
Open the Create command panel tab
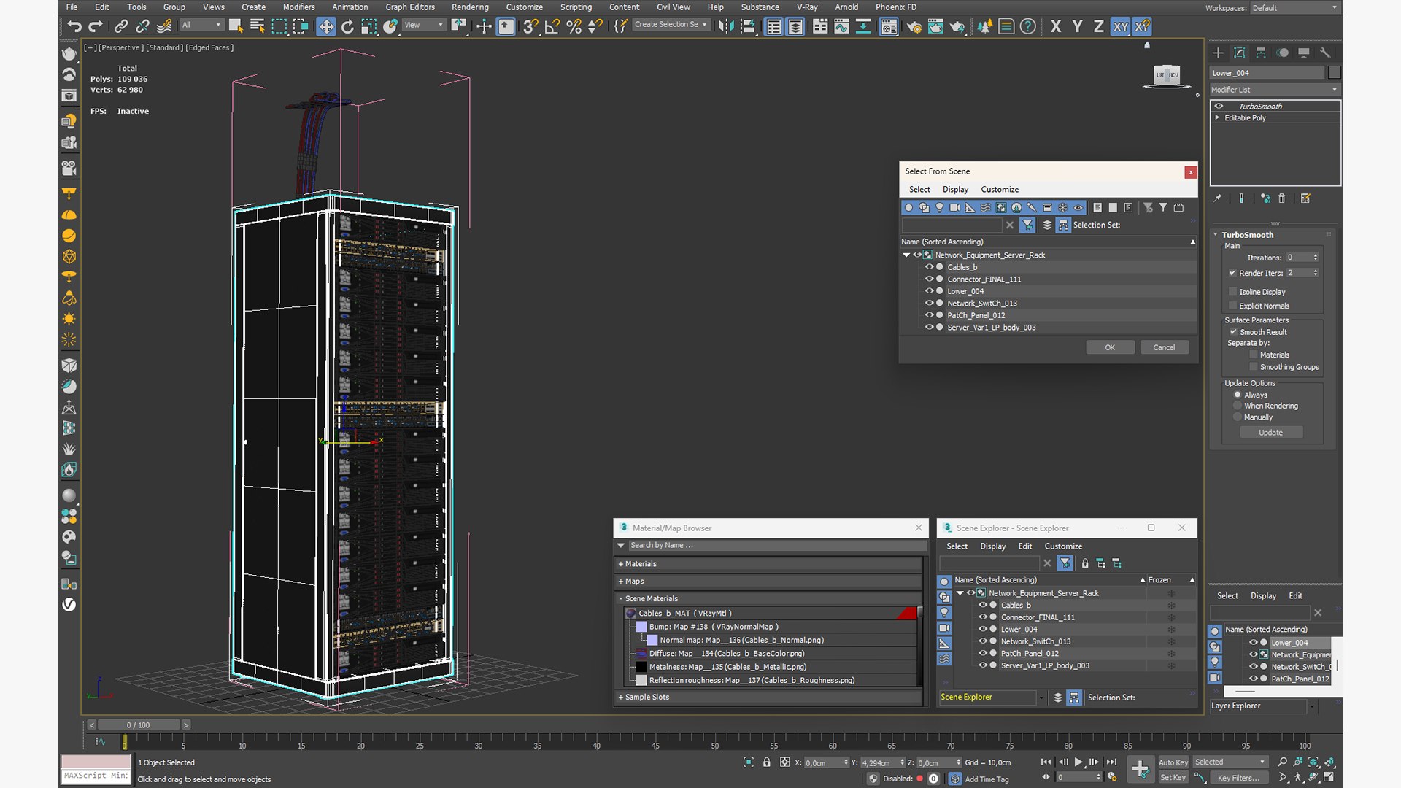click(x=1218, y=53)
